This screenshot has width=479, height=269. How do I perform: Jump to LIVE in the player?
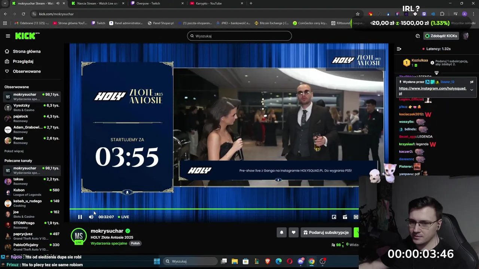tap(123, 217)
